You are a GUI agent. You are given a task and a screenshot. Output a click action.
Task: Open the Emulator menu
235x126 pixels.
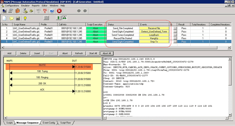click(25, 6)
